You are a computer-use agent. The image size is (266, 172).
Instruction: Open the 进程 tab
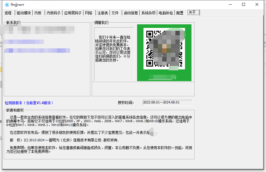point(8,13)
